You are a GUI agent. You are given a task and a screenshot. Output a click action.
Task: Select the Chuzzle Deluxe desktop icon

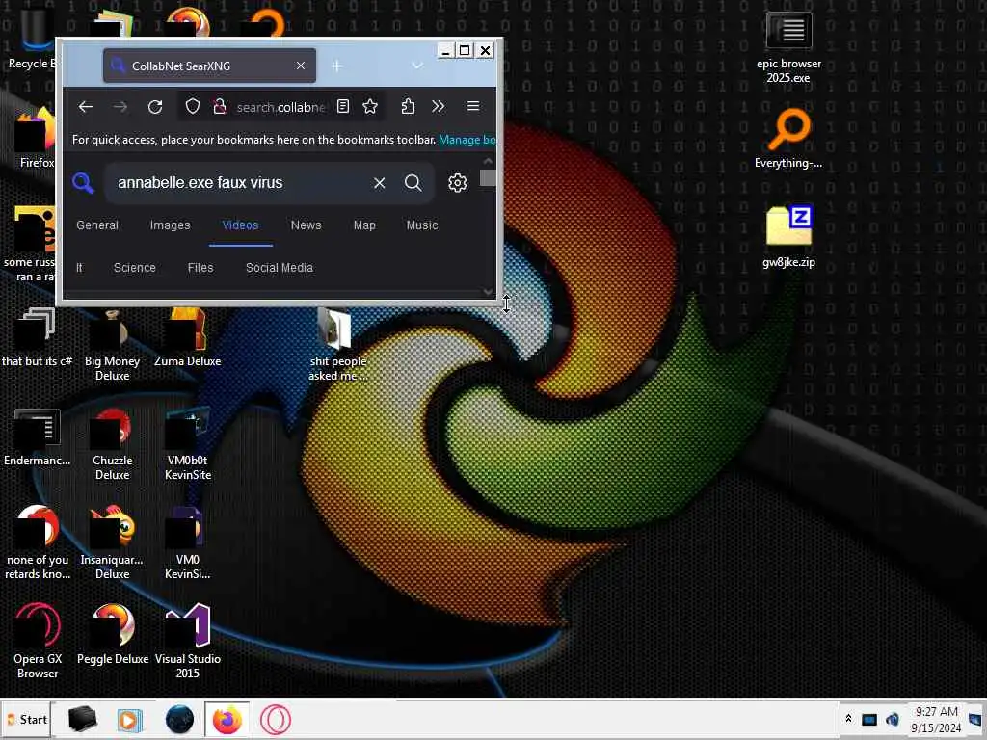point(112,445)
